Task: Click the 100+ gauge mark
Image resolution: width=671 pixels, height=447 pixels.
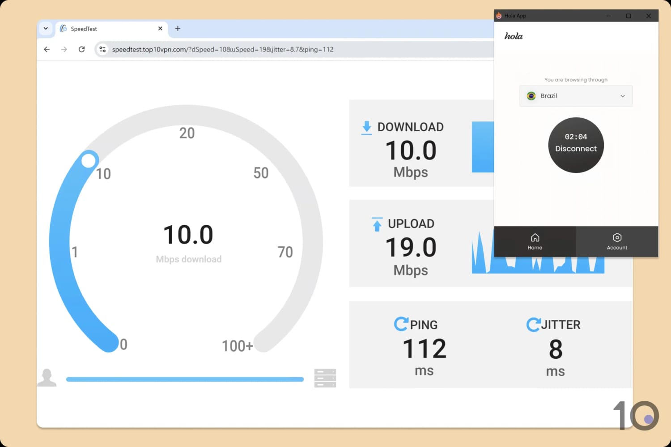Action: pos(238,346)
